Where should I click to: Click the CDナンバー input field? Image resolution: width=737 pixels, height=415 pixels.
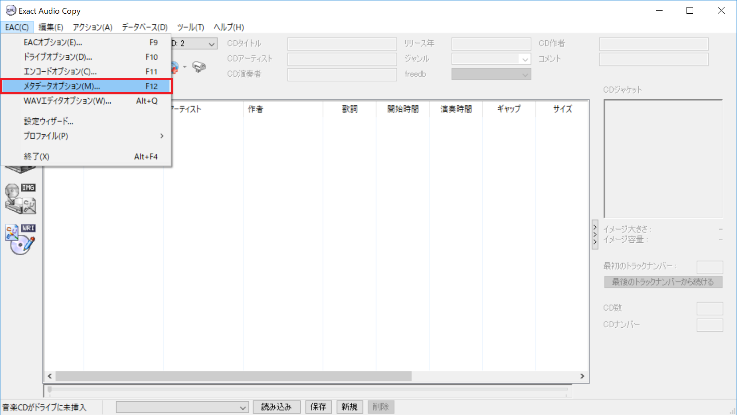710,325
